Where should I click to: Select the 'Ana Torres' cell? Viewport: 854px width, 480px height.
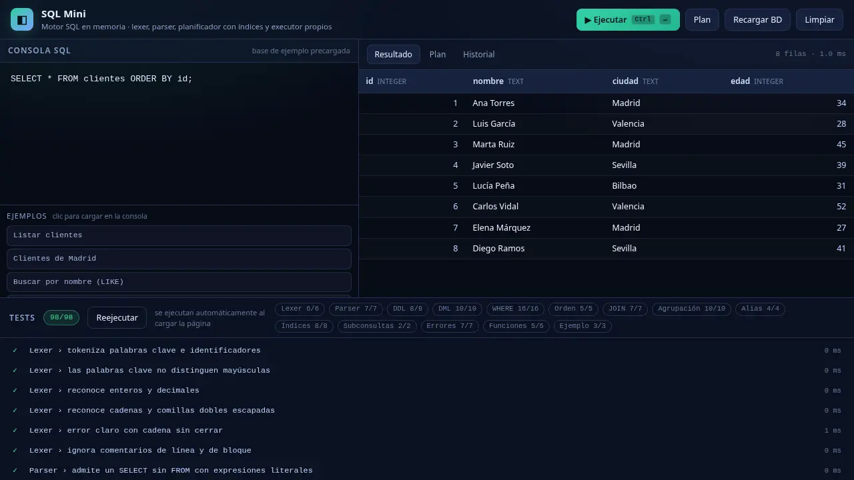[536, 103]
